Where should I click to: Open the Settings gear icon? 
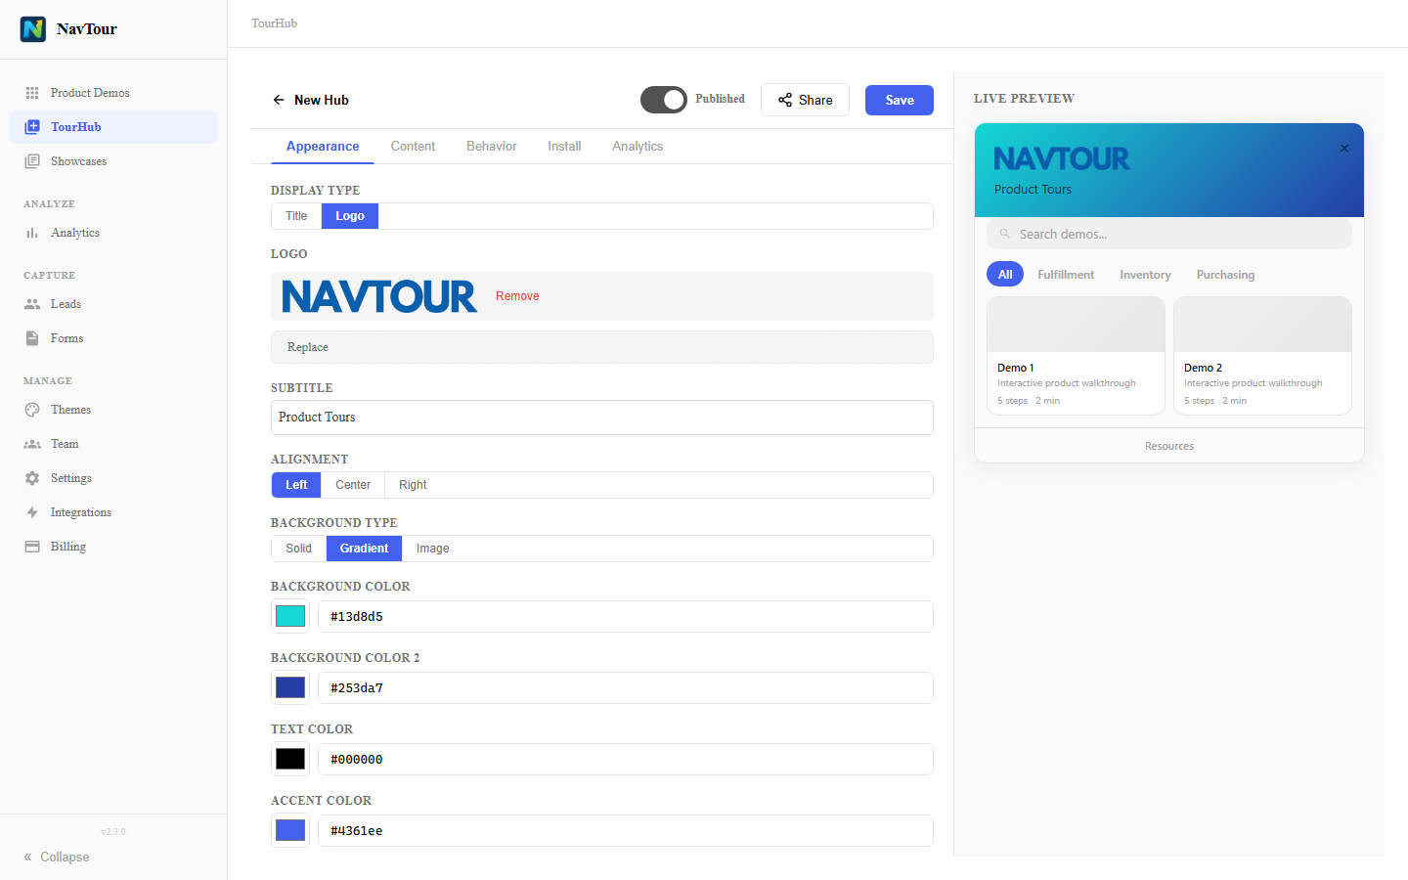click(32, 478)
